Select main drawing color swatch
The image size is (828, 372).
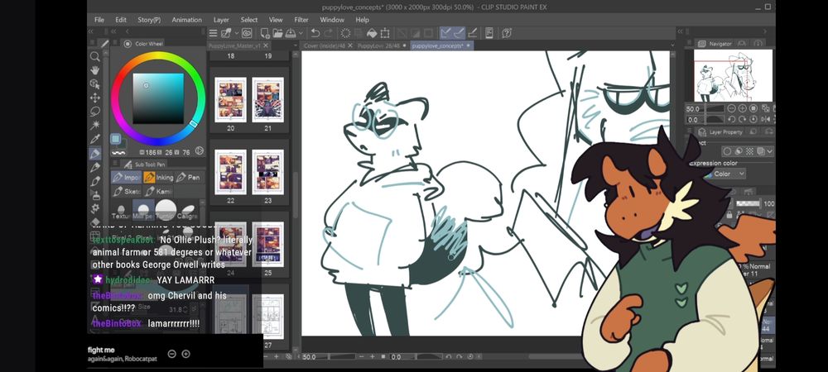116,139
